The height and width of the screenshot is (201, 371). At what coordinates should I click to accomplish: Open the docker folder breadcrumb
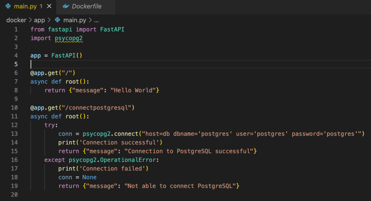(x=16, y=20)
